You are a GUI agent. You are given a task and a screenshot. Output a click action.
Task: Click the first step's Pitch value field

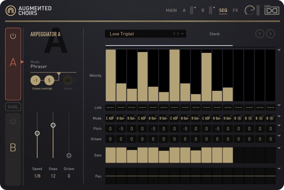(111, 129)
